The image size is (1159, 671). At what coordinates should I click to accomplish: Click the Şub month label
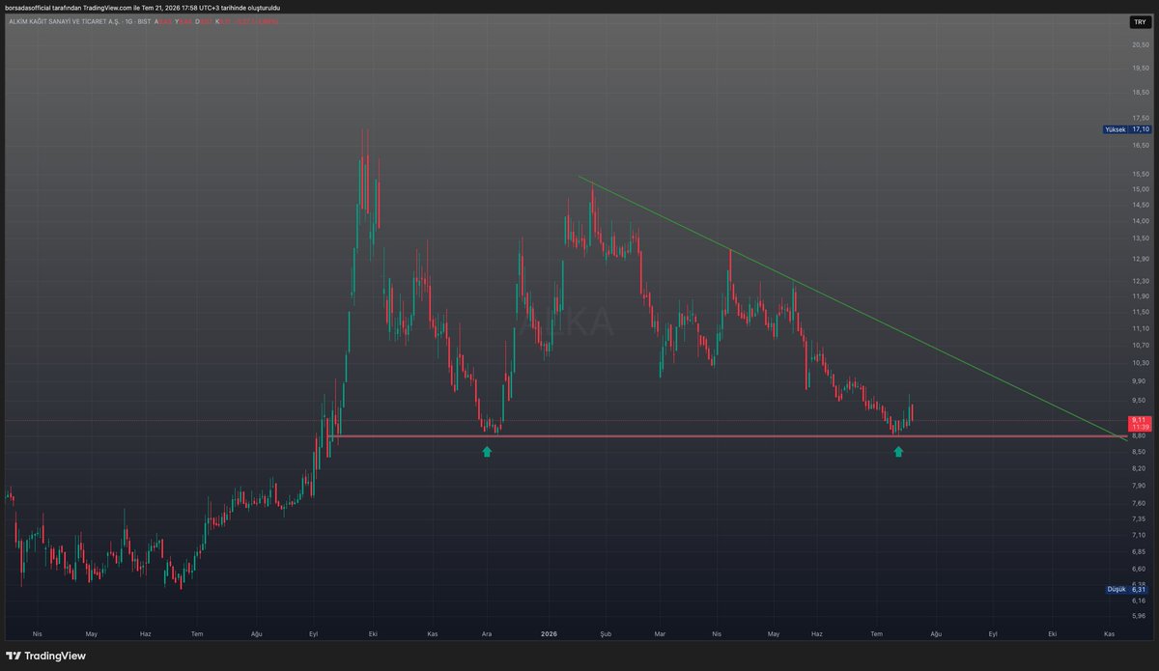tap(606, 634)
